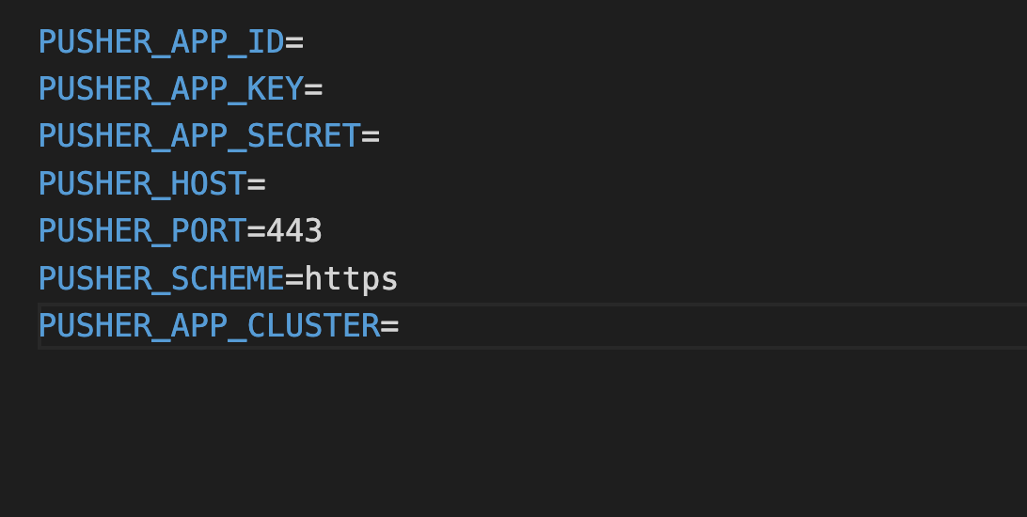Image resolution: width=1027 pixels, height=517 pixels.
Task: Place cursor after PUSHER_APP_ID equals sign
Action: [x=305, y=42]
